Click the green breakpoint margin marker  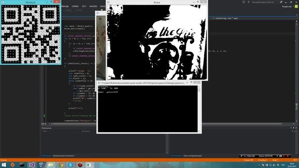(x=44, y=116)
